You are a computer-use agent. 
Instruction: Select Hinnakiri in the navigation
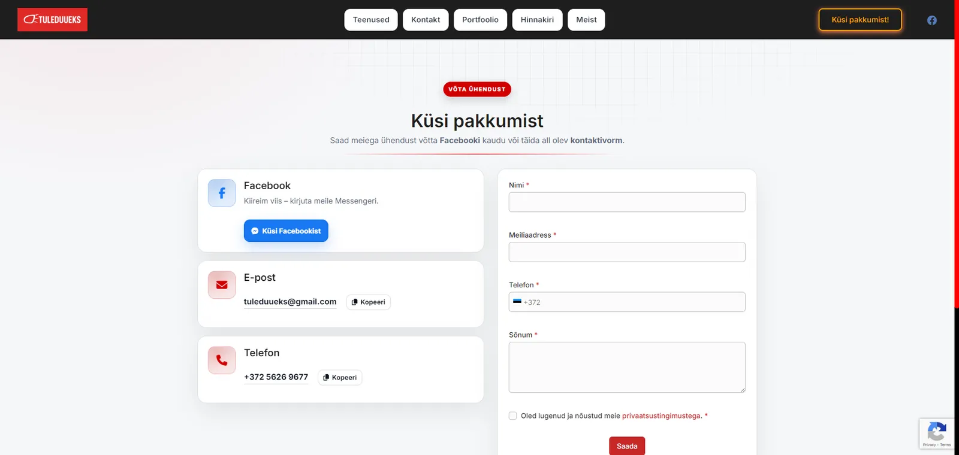pos(537,20)
